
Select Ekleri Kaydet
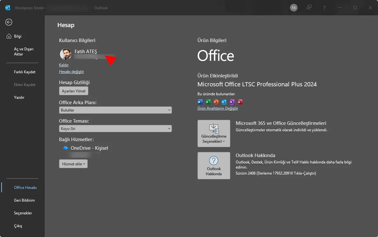click(25, 85)
